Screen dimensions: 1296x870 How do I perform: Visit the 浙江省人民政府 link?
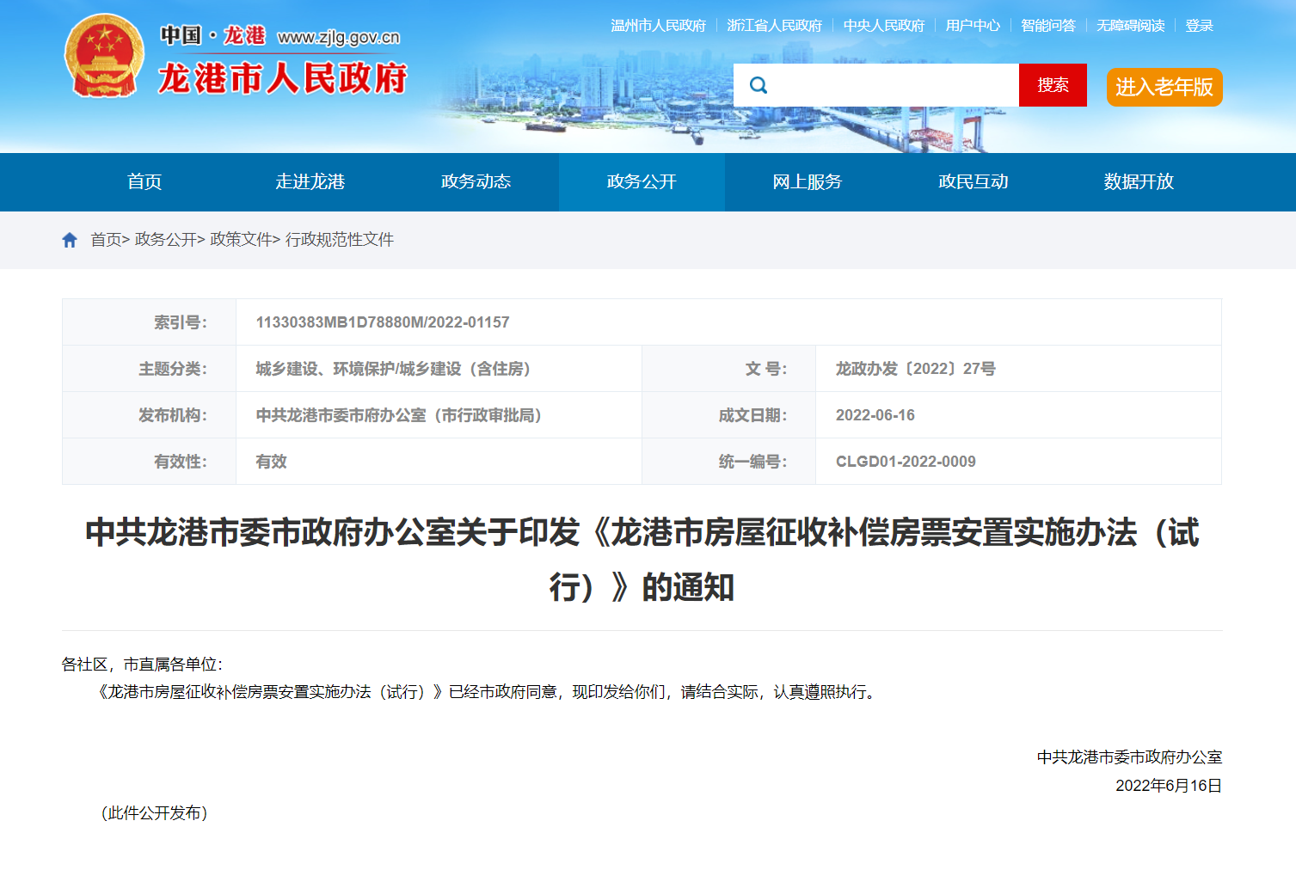coord(774,26)
